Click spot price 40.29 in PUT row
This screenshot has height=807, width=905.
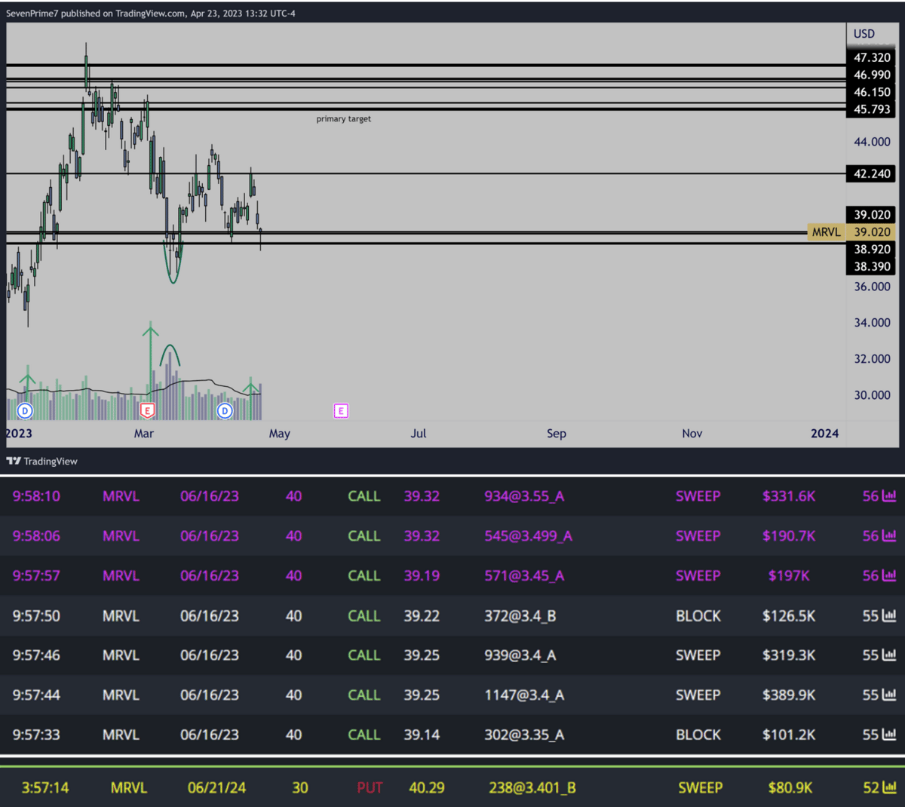click(426, 787)
